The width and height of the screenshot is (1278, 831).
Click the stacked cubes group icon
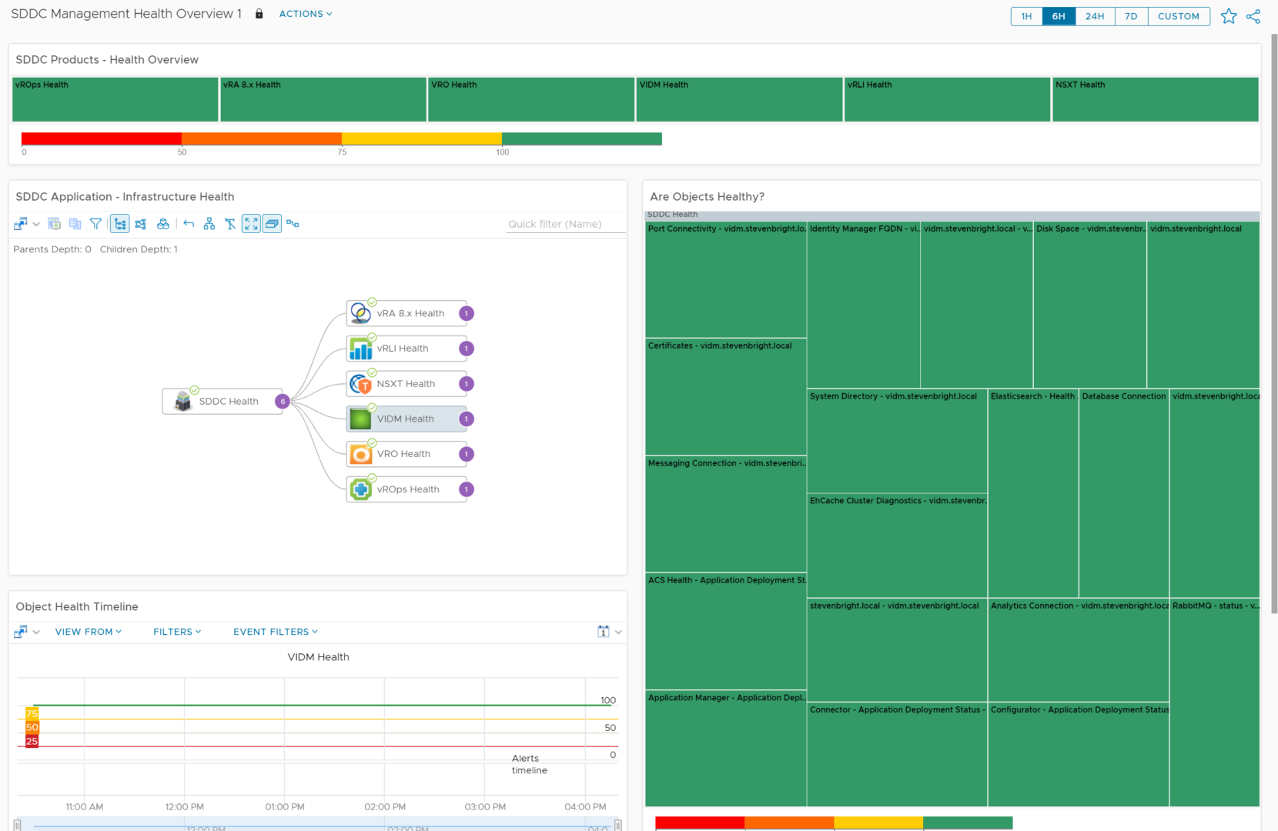pos(163,224)
